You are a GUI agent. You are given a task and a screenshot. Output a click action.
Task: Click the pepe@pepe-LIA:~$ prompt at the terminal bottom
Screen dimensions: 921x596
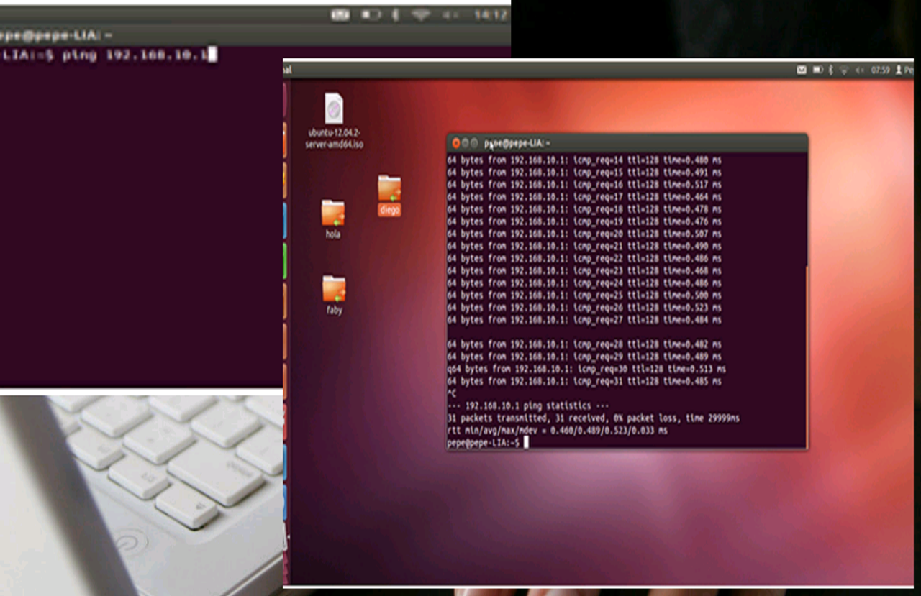tap(484, 443)
